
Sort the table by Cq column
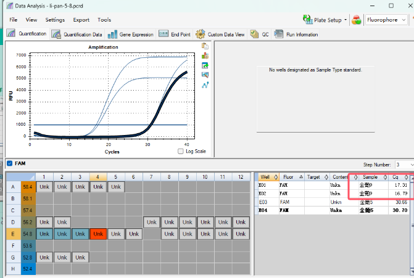[x=399, y=177]
